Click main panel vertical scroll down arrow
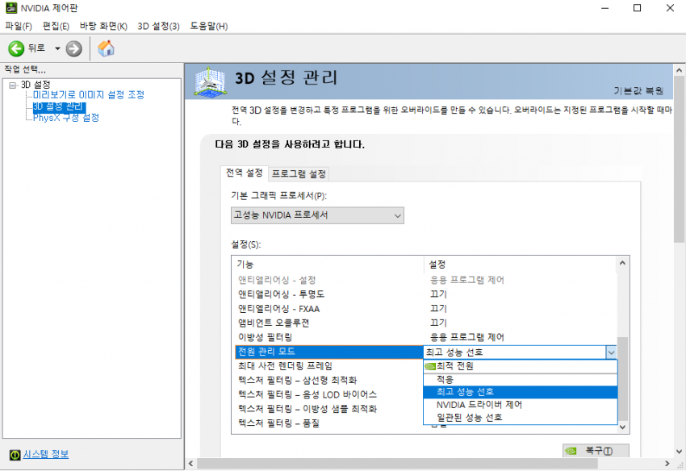The image size is (686, 471). [679, 452]
